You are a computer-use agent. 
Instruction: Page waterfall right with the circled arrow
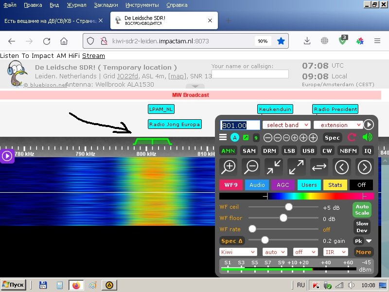point(364,167)
